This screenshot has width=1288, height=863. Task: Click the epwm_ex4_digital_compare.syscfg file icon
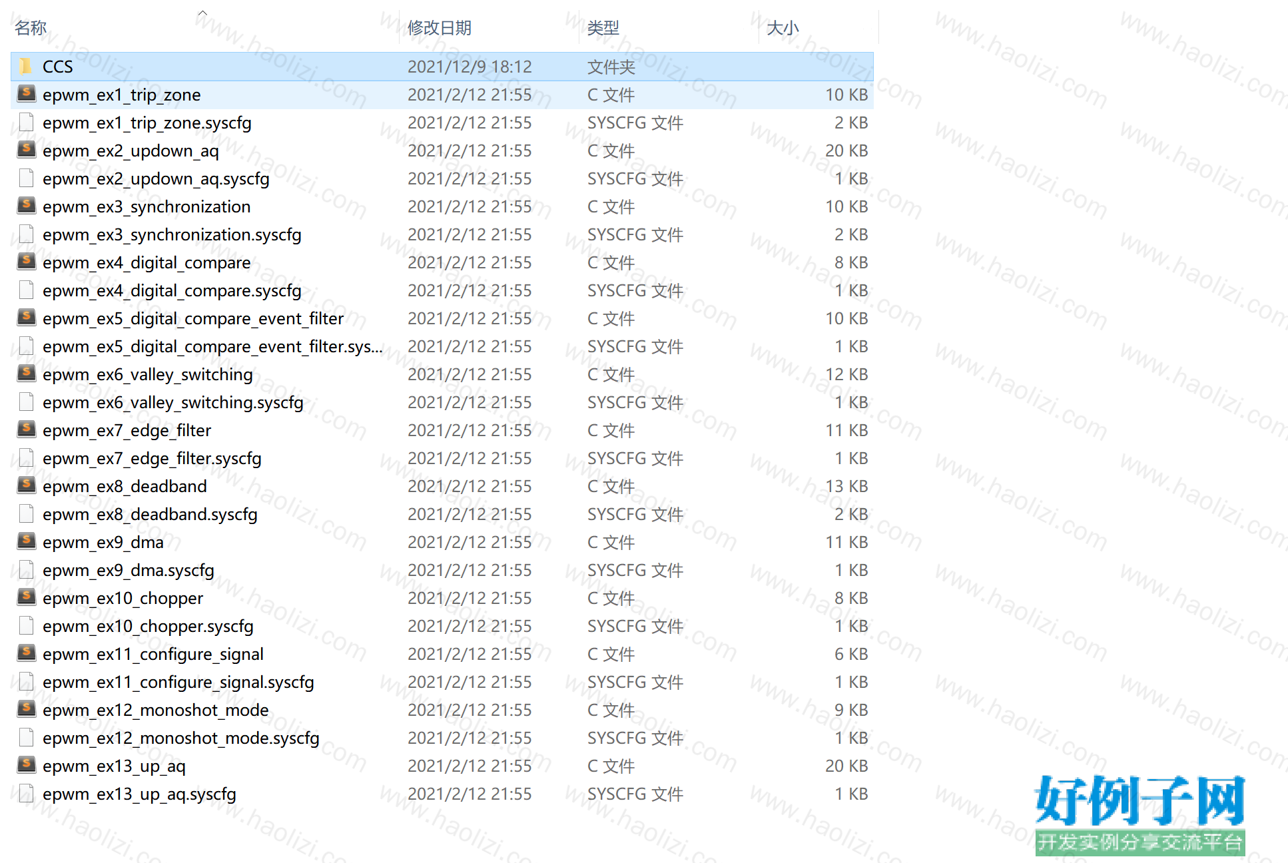coord(26,290)
